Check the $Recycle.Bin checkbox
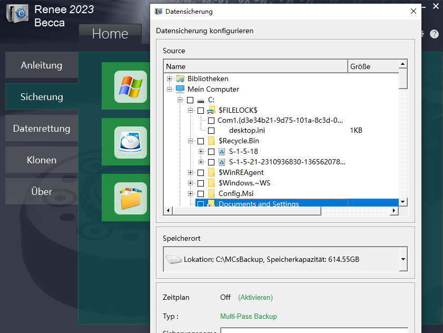The height and width of the screenshot is (333, 443). pyautogui.click(x=201, y=141)
